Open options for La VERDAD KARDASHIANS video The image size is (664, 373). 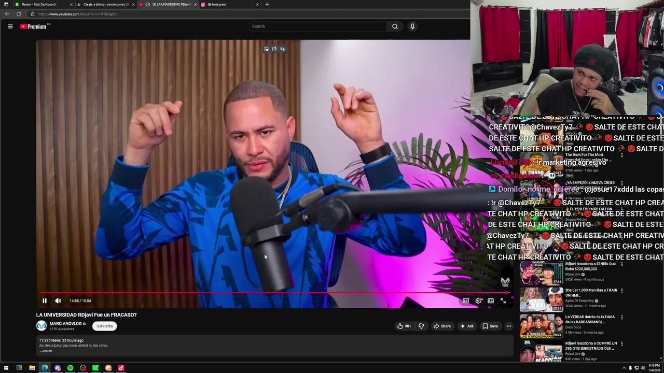click(621, 317)
